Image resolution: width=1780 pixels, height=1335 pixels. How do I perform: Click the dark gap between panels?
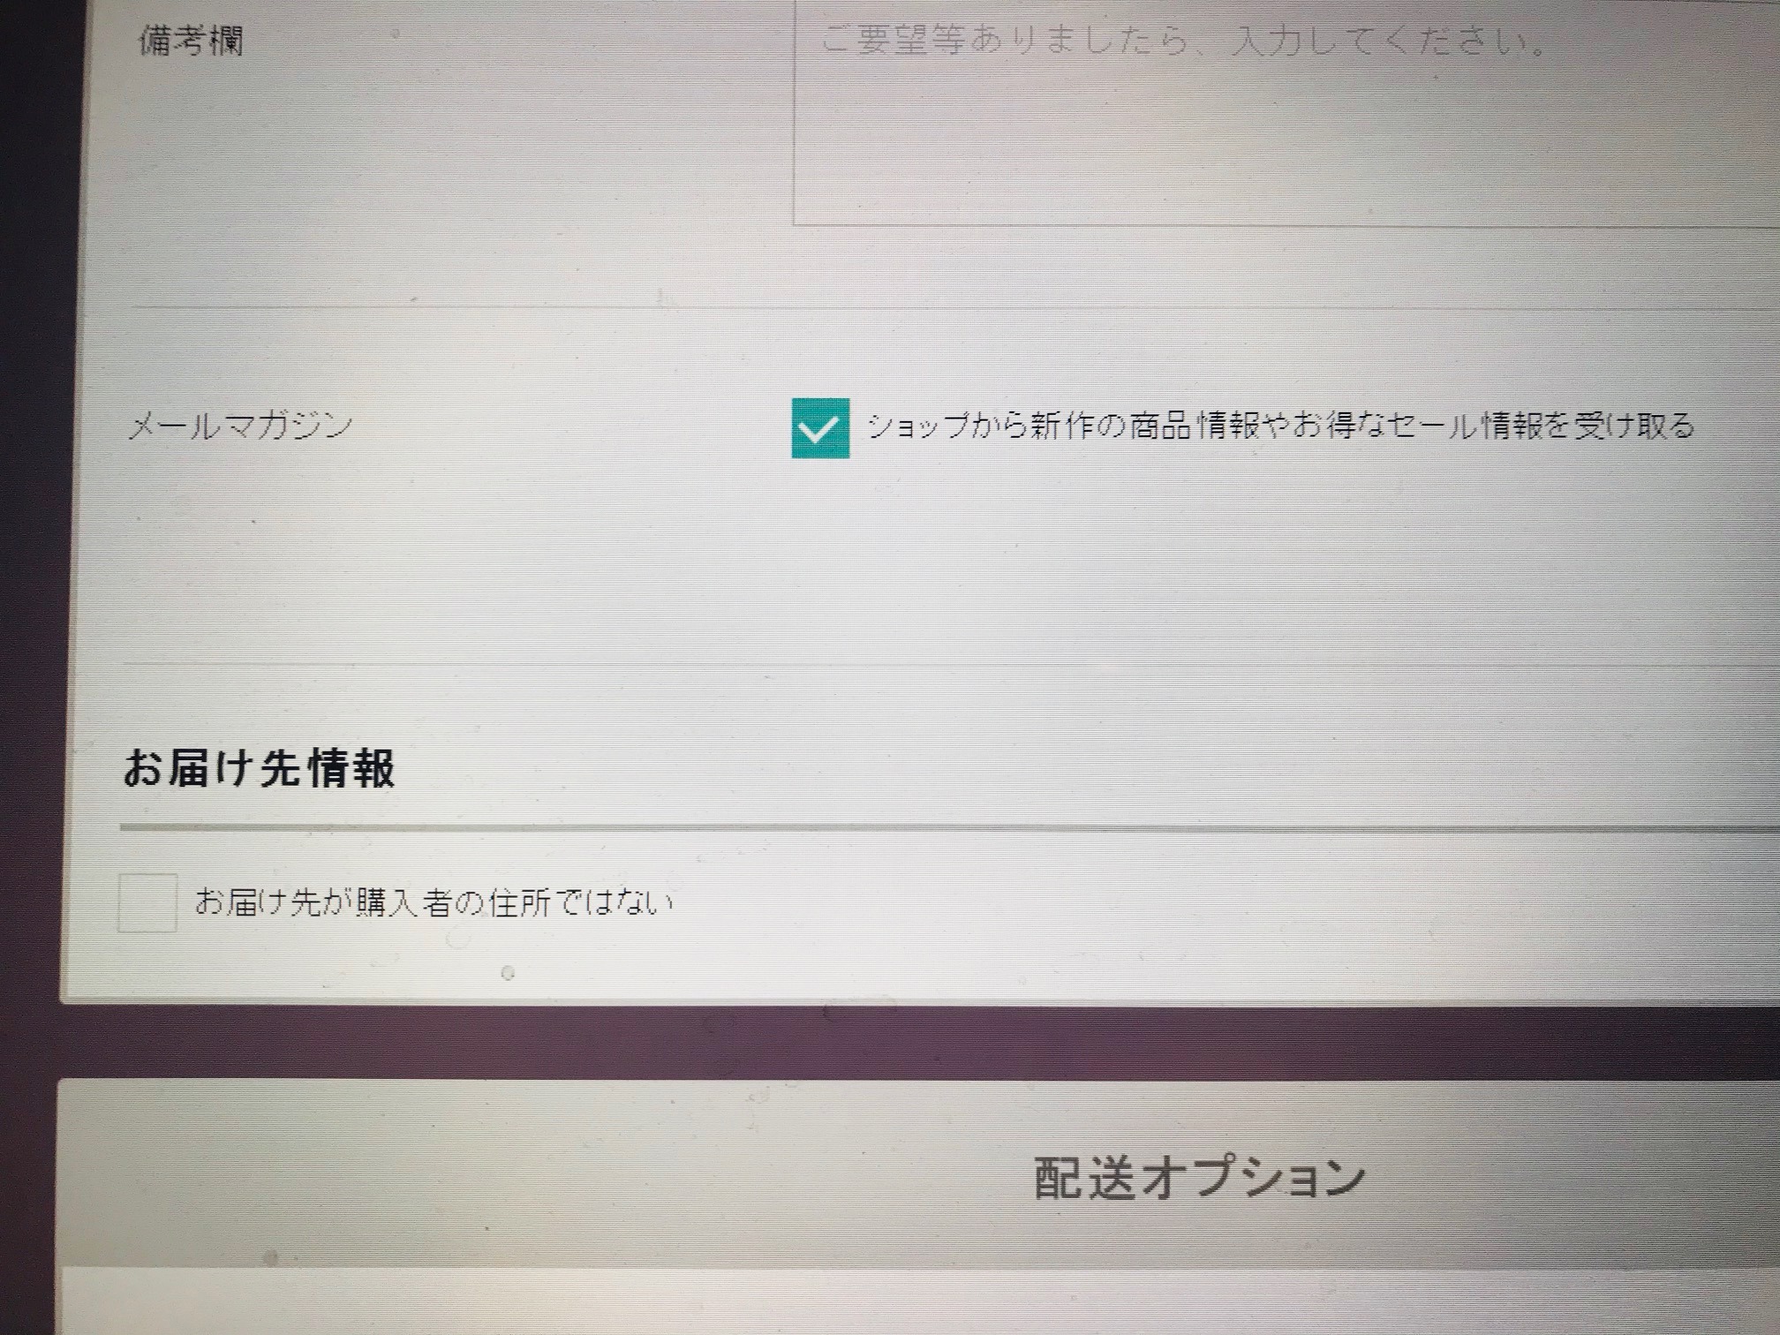(x=883, y=1042)
